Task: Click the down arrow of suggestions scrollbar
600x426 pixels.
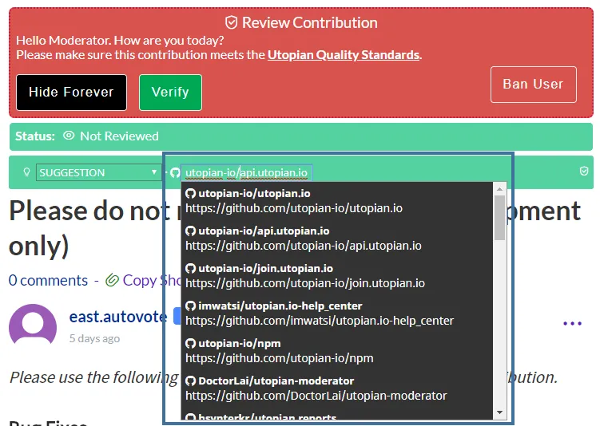Action: 499,412
